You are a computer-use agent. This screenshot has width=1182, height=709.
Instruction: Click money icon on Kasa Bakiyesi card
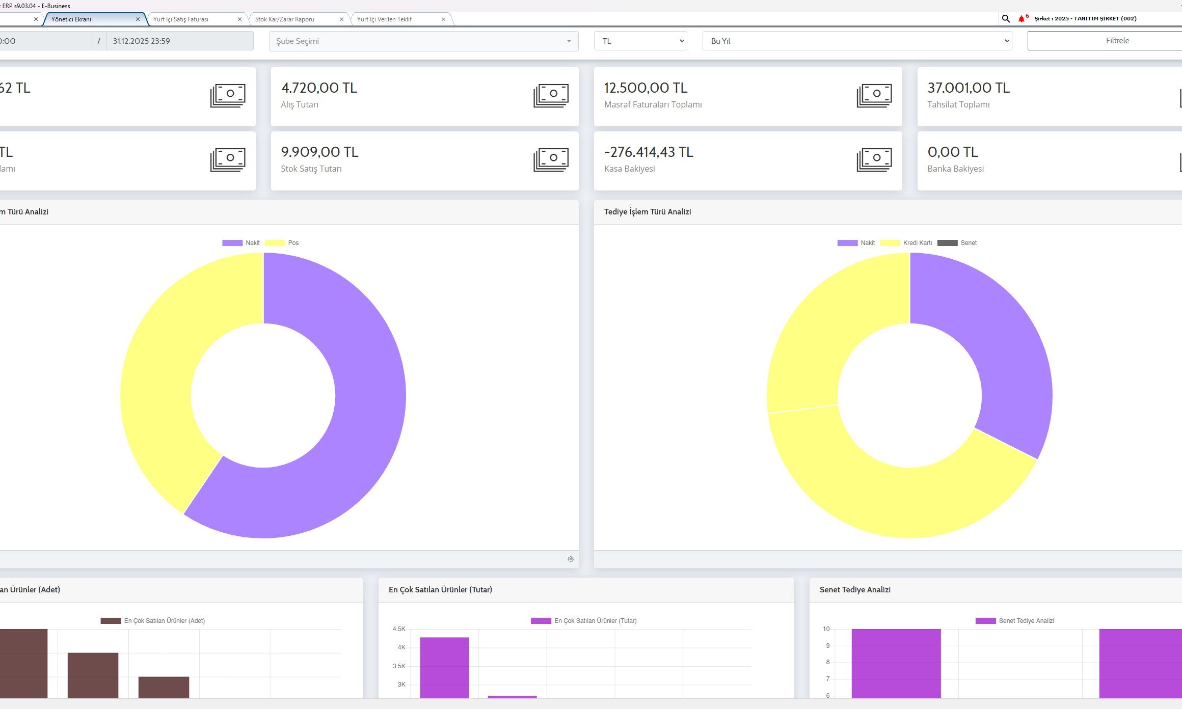click(x=874, y=159)
